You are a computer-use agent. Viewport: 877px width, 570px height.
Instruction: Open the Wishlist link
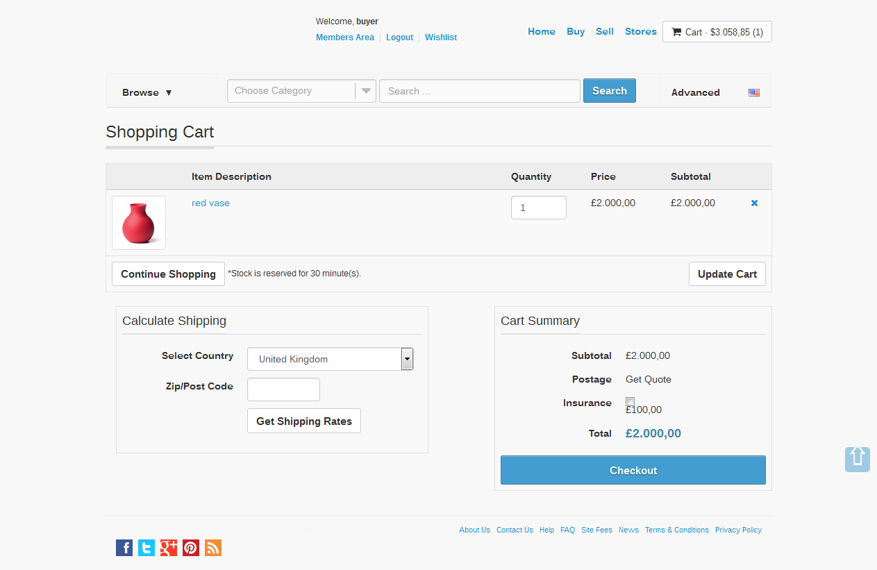coord(441,37)
